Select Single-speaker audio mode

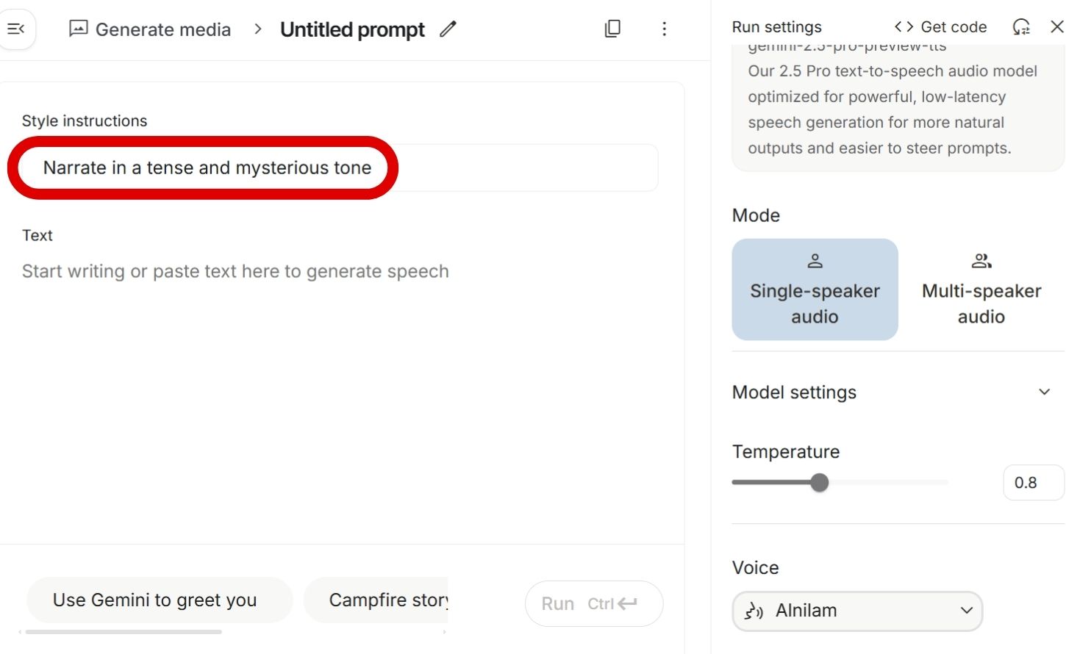(815, 290)
